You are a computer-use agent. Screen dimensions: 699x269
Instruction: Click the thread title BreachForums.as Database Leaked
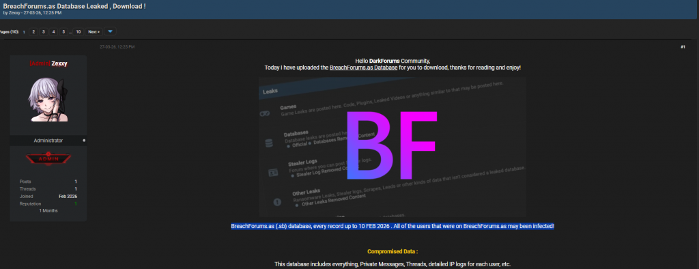[74, 5]
